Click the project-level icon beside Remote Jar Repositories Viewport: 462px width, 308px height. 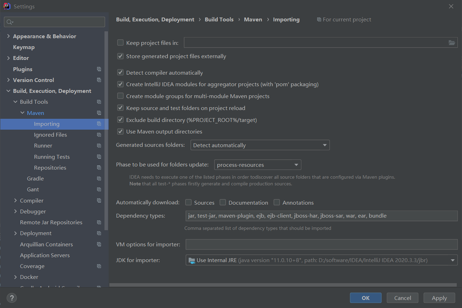pos(99,222)
